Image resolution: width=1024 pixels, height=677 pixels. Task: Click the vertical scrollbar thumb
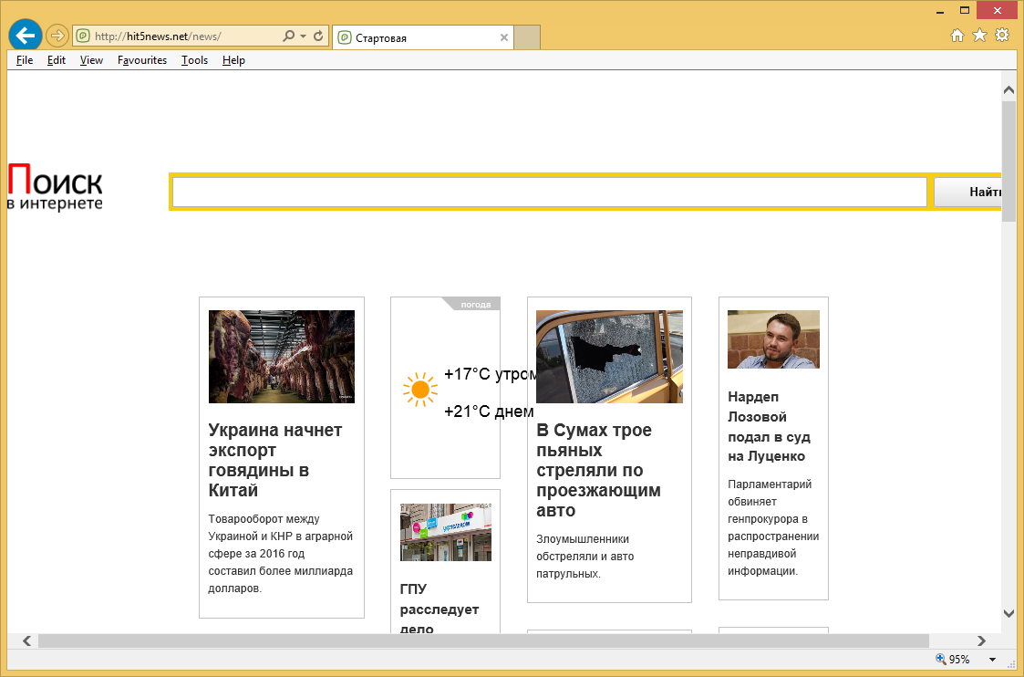coord(1008,161)
